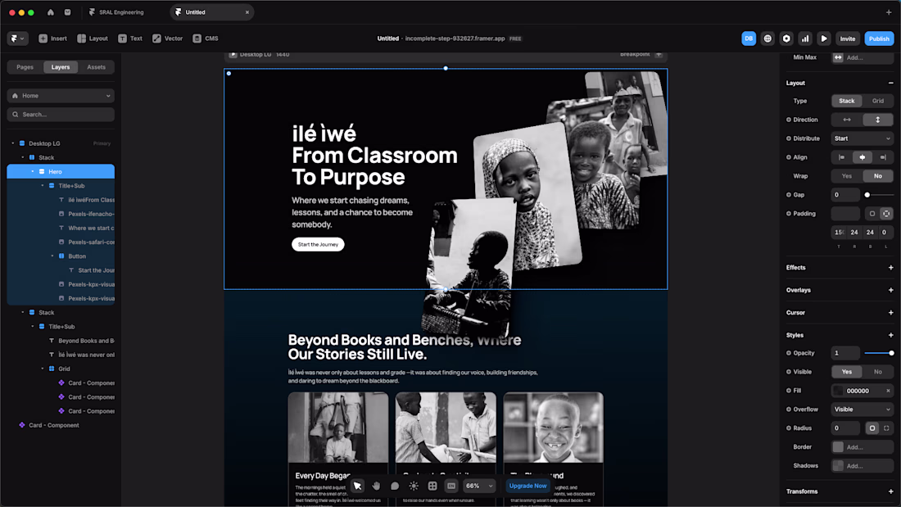Open the Distribute Start dropdown
Screen dimensions: 901x507
click(862, 138)
